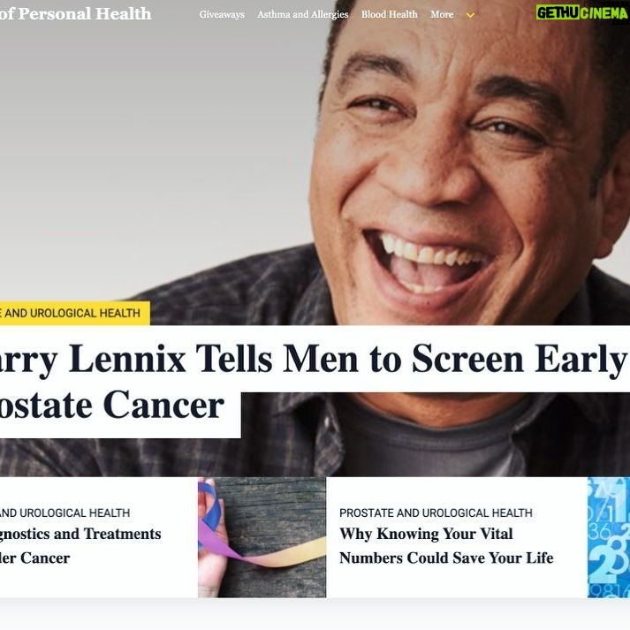The height and width of the screenshot is (630, 630).
Task: Open the blue numbers article thumbnail
Action: pos(609,537)
